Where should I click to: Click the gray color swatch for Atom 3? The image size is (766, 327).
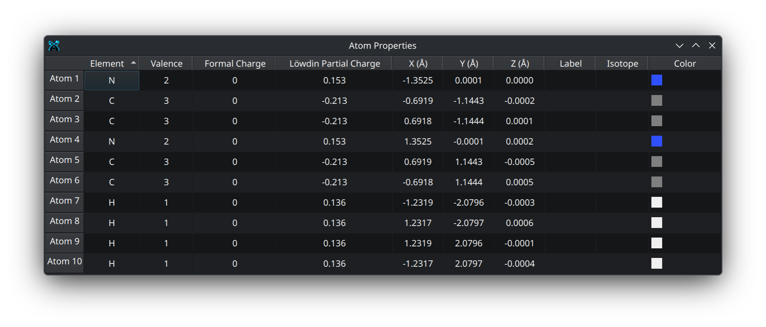(x=657, y=121)
